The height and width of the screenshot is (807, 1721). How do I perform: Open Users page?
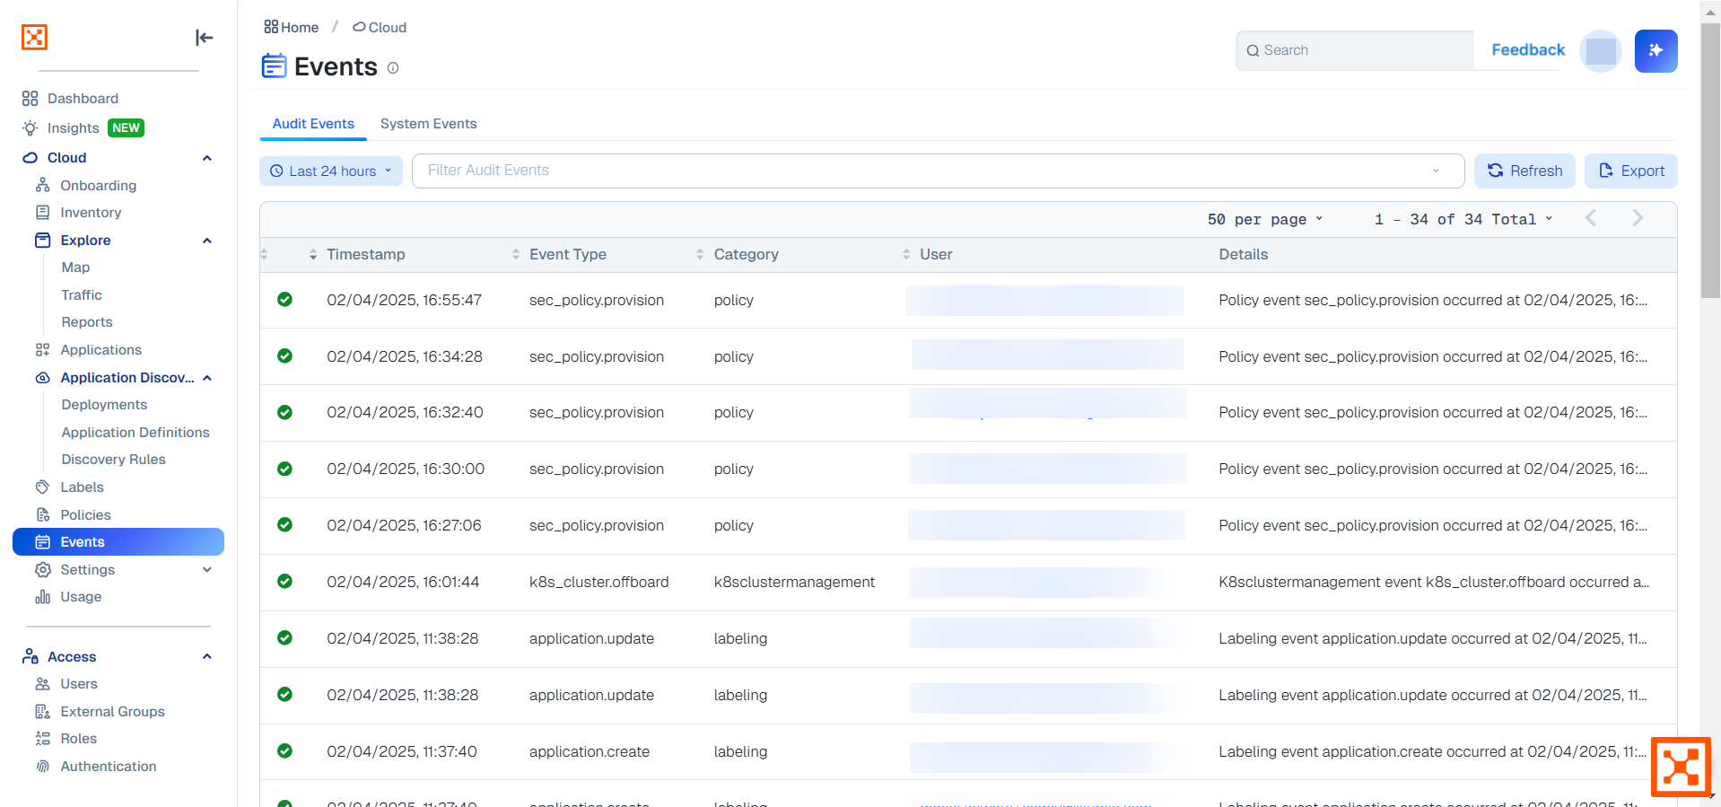click(x=79, y=684)
